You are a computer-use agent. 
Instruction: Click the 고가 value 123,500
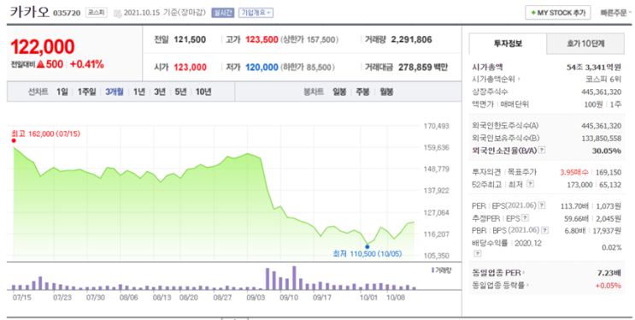click(x=262, y=39)
